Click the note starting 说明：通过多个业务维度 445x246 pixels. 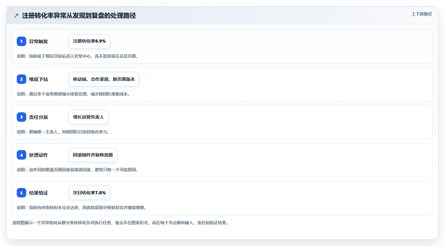click(x=73, y=94)
